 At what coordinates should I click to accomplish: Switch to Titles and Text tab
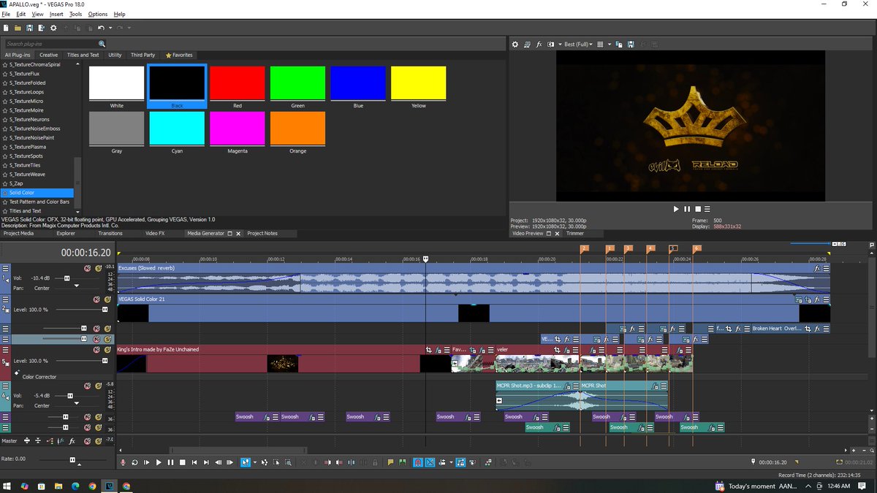[x=83, y=55]
